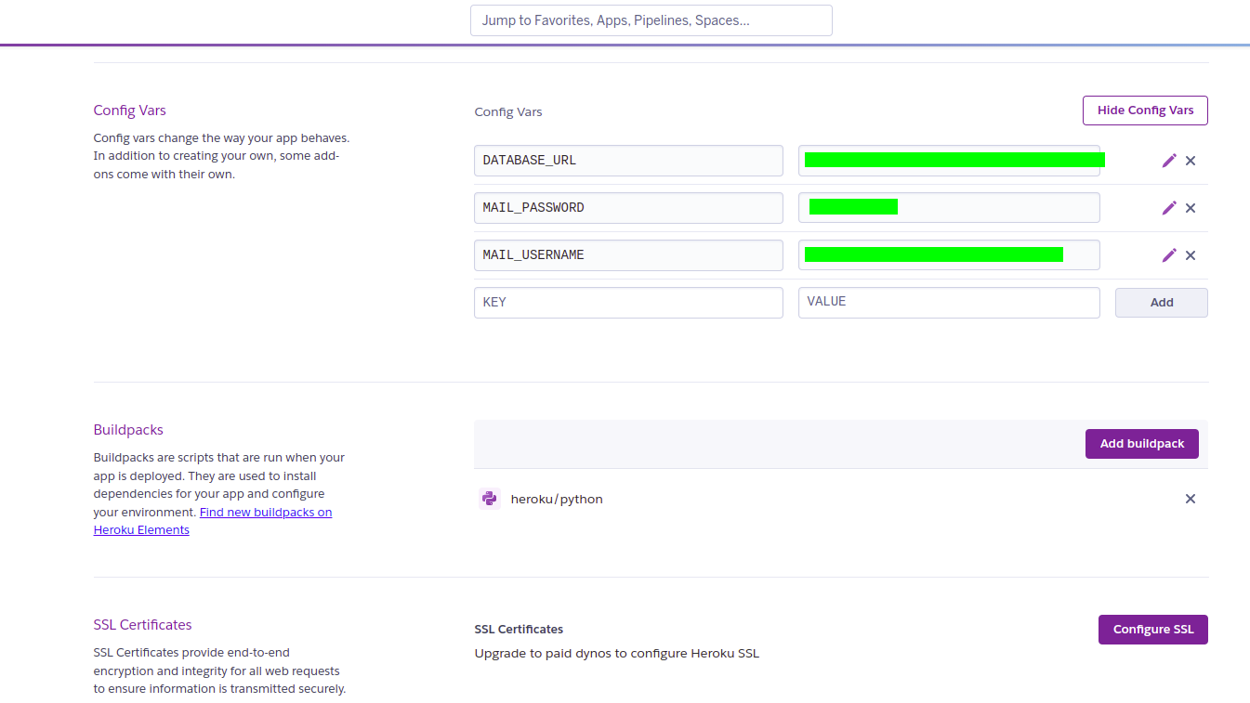Select the DATABASE_URL key field
Screen dimensions: 1250x703
point(628,161)
